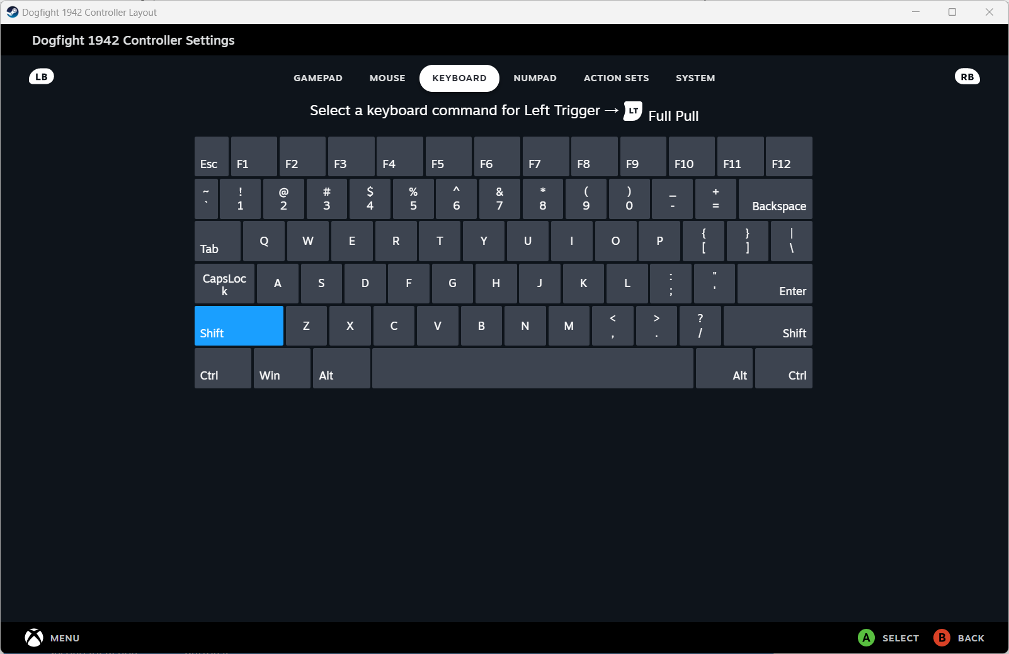
Task: Click the LB bumper glyph
Action: [42, 77]
